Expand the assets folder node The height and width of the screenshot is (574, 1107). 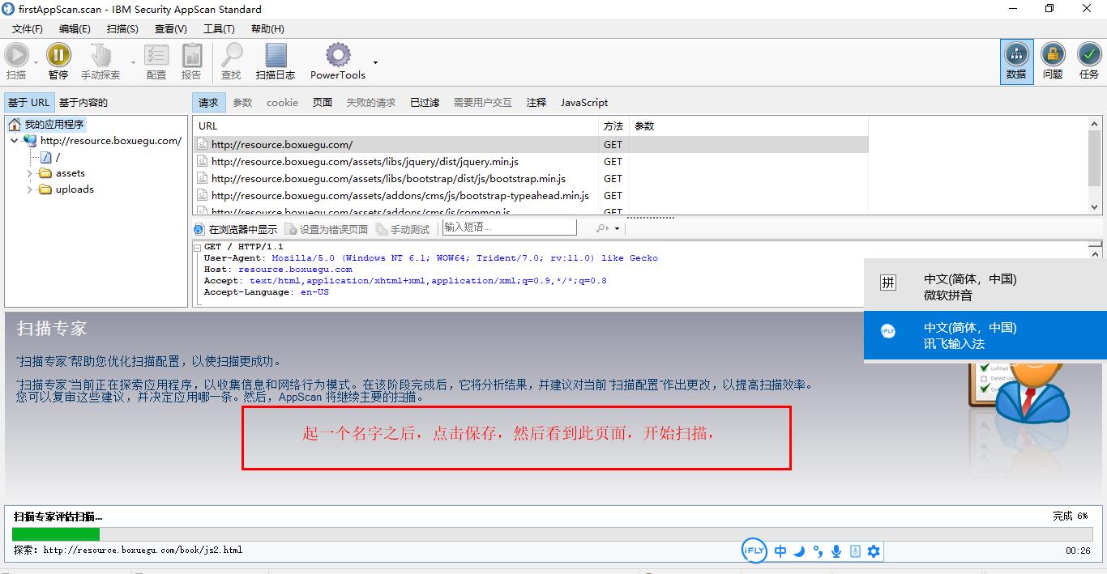(30, 173)
